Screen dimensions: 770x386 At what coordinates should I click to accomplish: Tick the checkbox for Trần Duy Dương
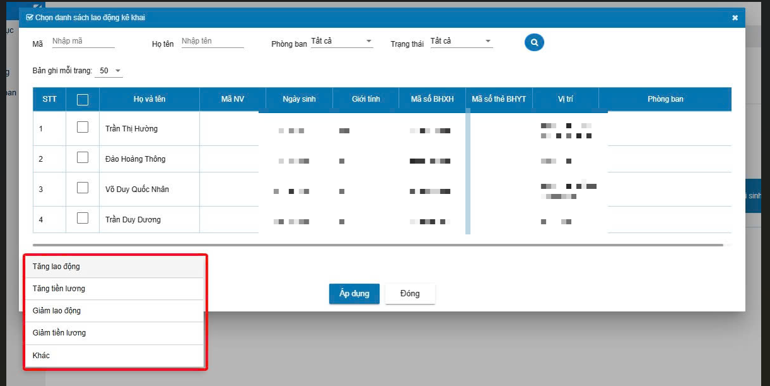[x=83, y=218]
